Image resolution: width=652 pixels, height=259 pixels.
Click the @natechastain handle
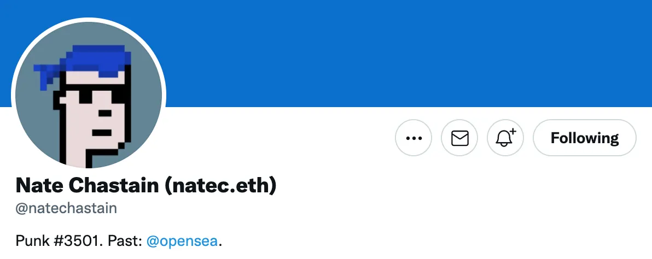pyautogui.click(x=66, y=208)
